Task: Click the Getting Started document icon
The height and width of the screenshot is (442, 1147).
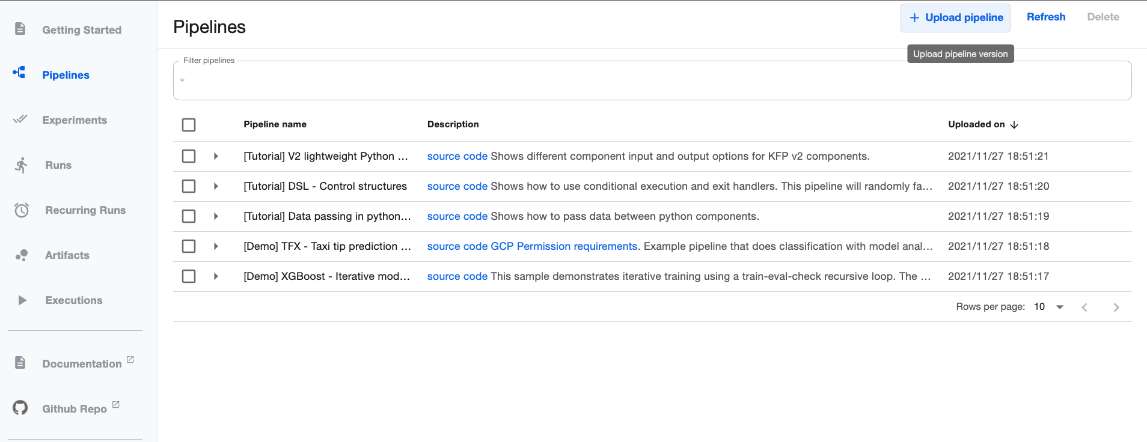Action: coord(20,29)
